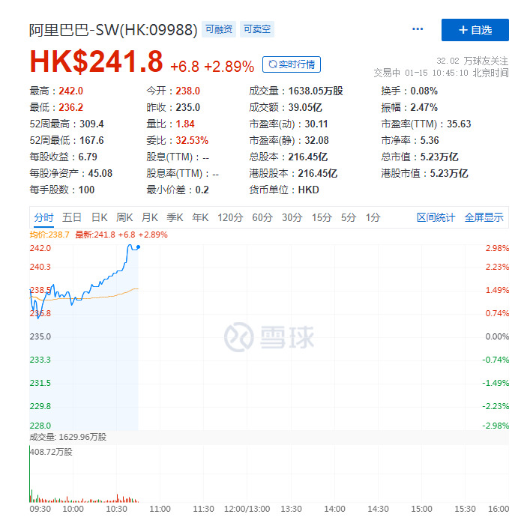Switch to the 120分 chart tab
This screenshot has width=530, height=532.
[230, 217]
